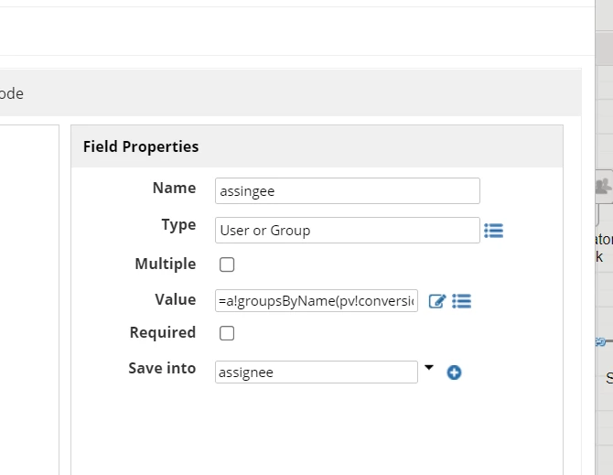
Task: Click the Value label text
Action: (x=175, y=299)
